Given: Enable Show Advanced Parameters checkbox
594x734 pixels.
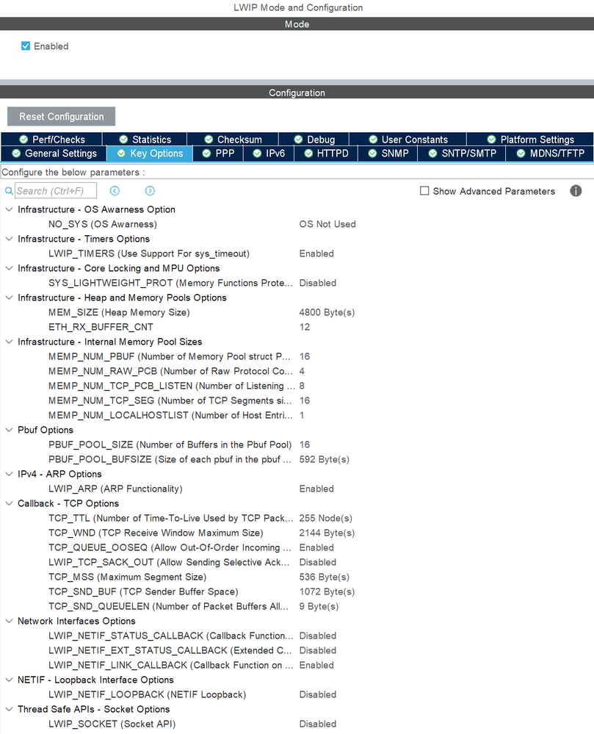Looking at the screenshot, I should (x=424, y=191).
